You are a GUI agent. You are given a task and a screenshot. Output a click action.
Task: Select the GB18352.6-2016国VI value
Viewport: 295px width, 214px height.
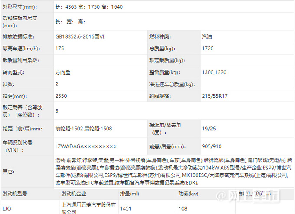tap(80, 36)
